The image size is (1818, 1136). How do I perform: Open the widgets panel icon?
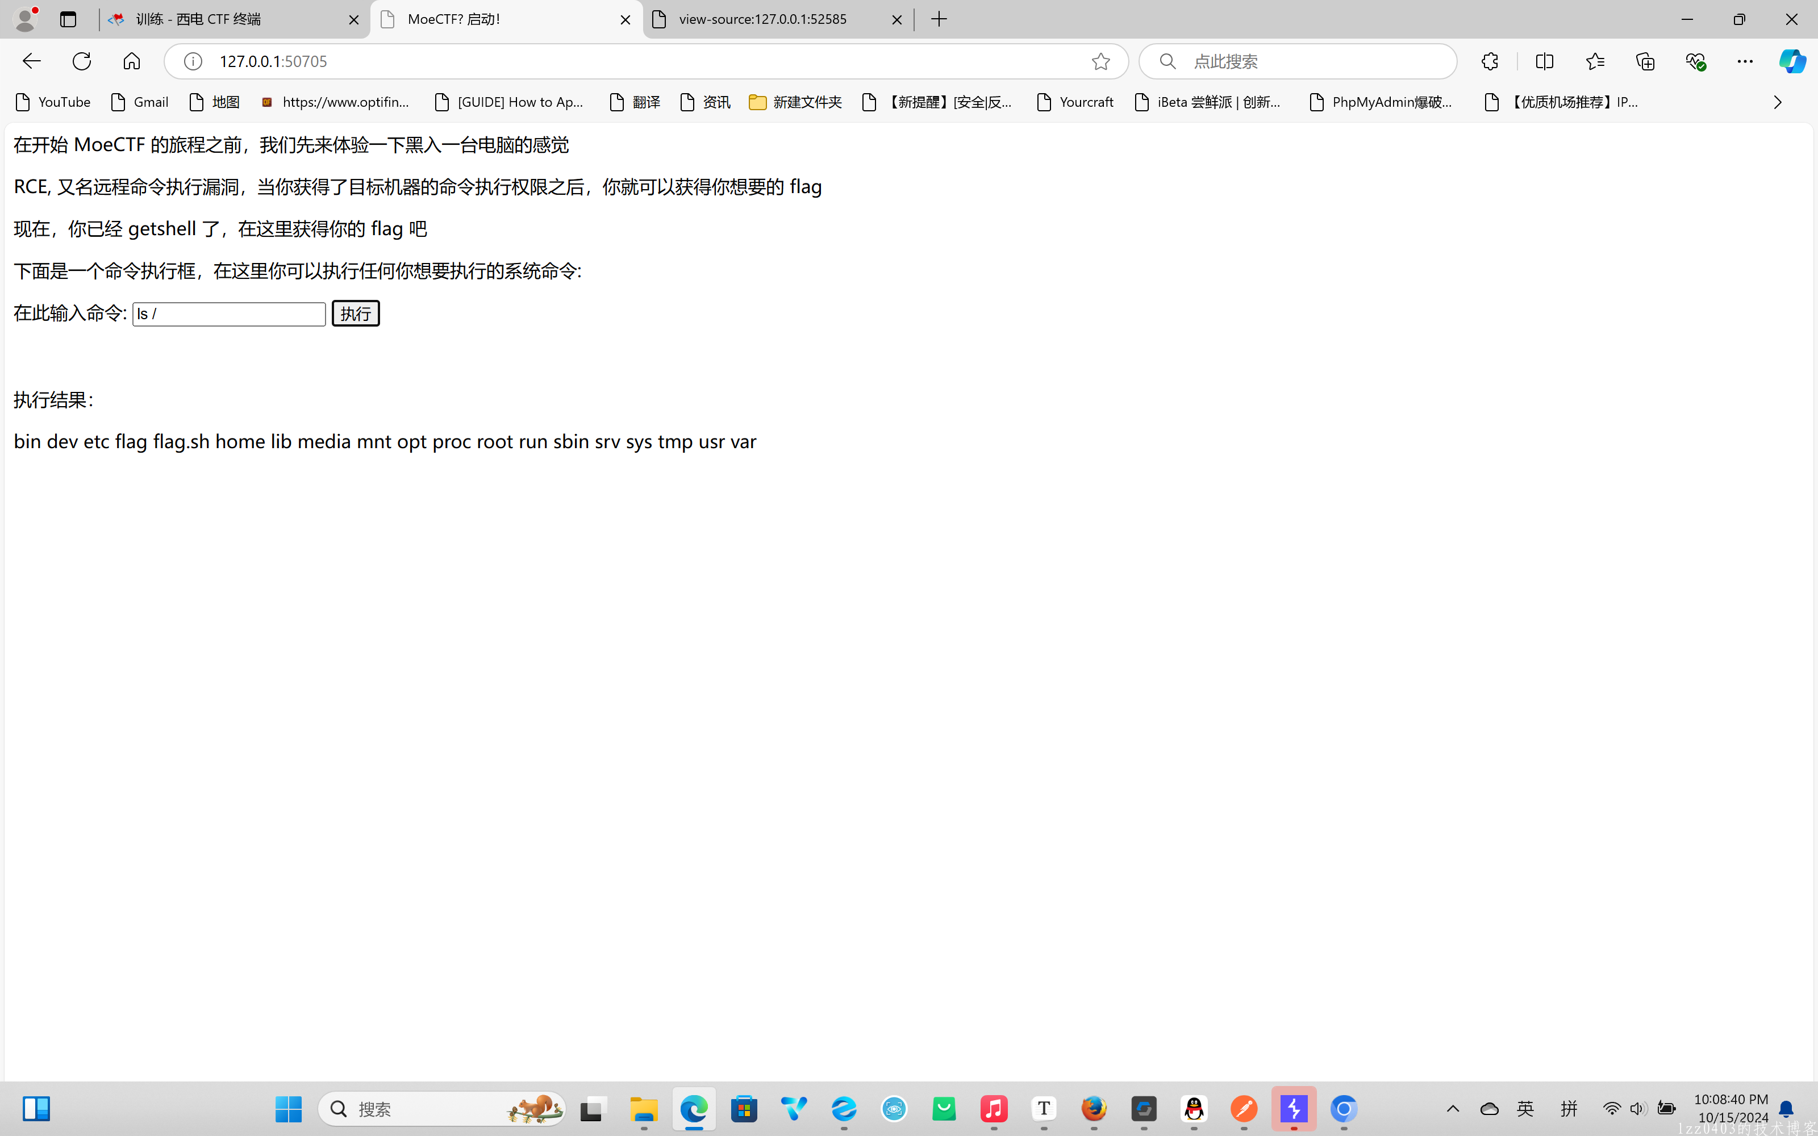(36, 1108)
